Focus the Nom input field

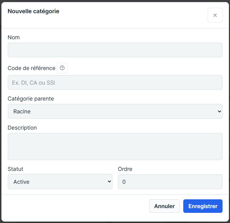(115, 50)
